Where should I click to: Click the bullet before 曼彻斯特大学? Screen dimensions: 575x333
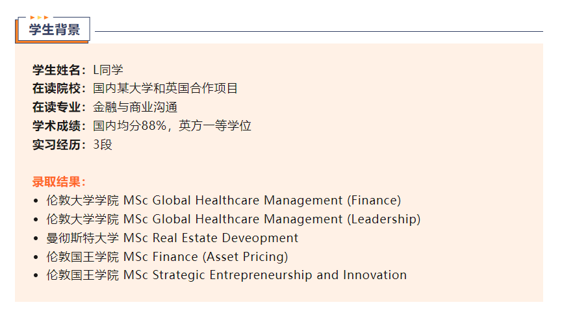point(36,239)
